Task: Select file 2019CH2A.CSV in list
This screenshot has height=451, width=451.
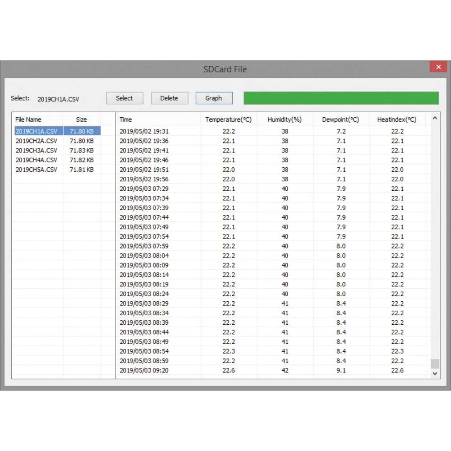Action: [37, 141]
